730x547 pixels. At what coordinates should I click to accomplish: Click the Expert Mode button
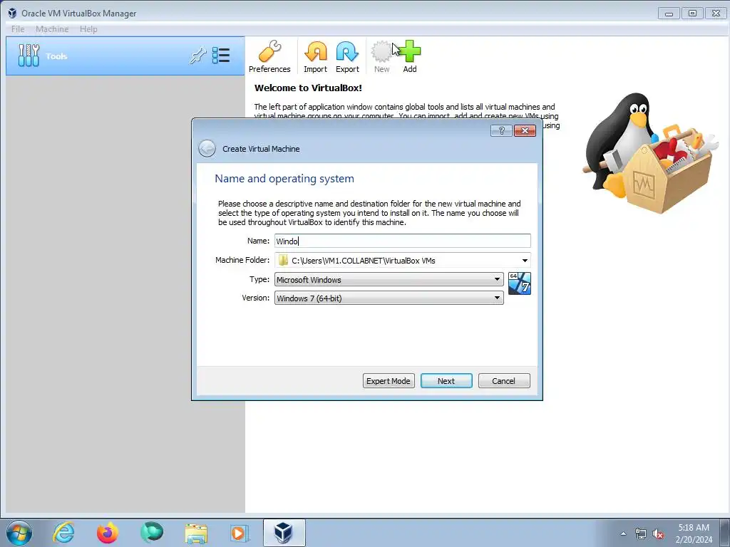(x=389, y=381)
